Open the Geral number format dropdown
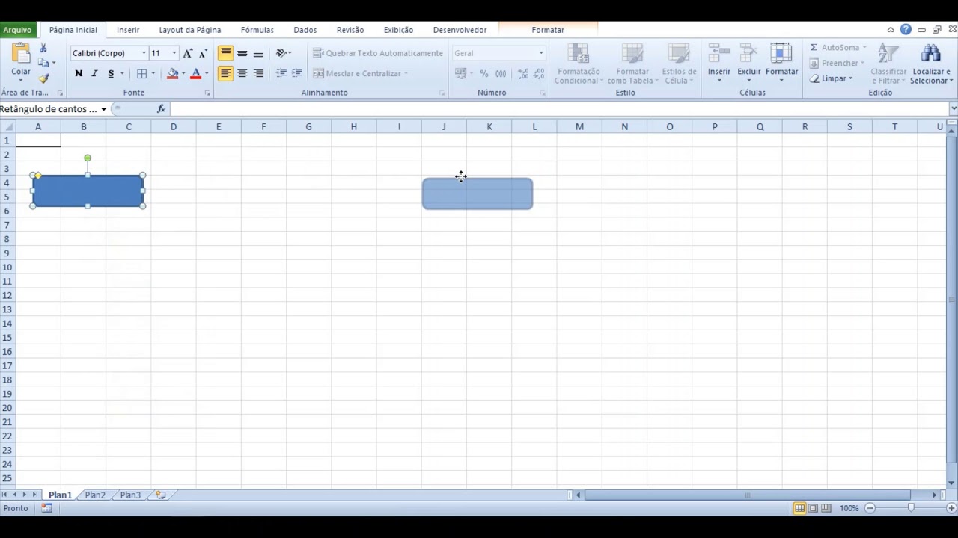This screenshot has width=958, height=538. click(x=541, y=53)
